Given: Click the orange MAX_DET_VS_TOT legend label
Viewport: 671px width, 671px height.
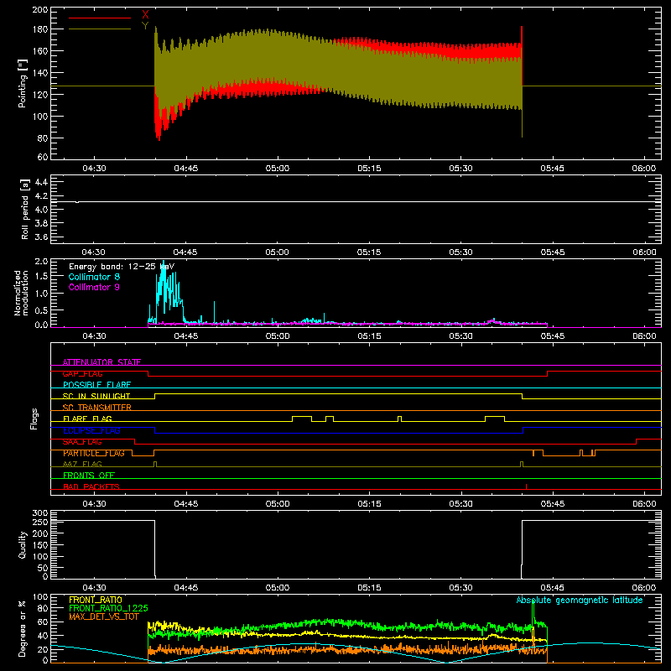Looking at the screenshot, I should click(x=104, y=616).
